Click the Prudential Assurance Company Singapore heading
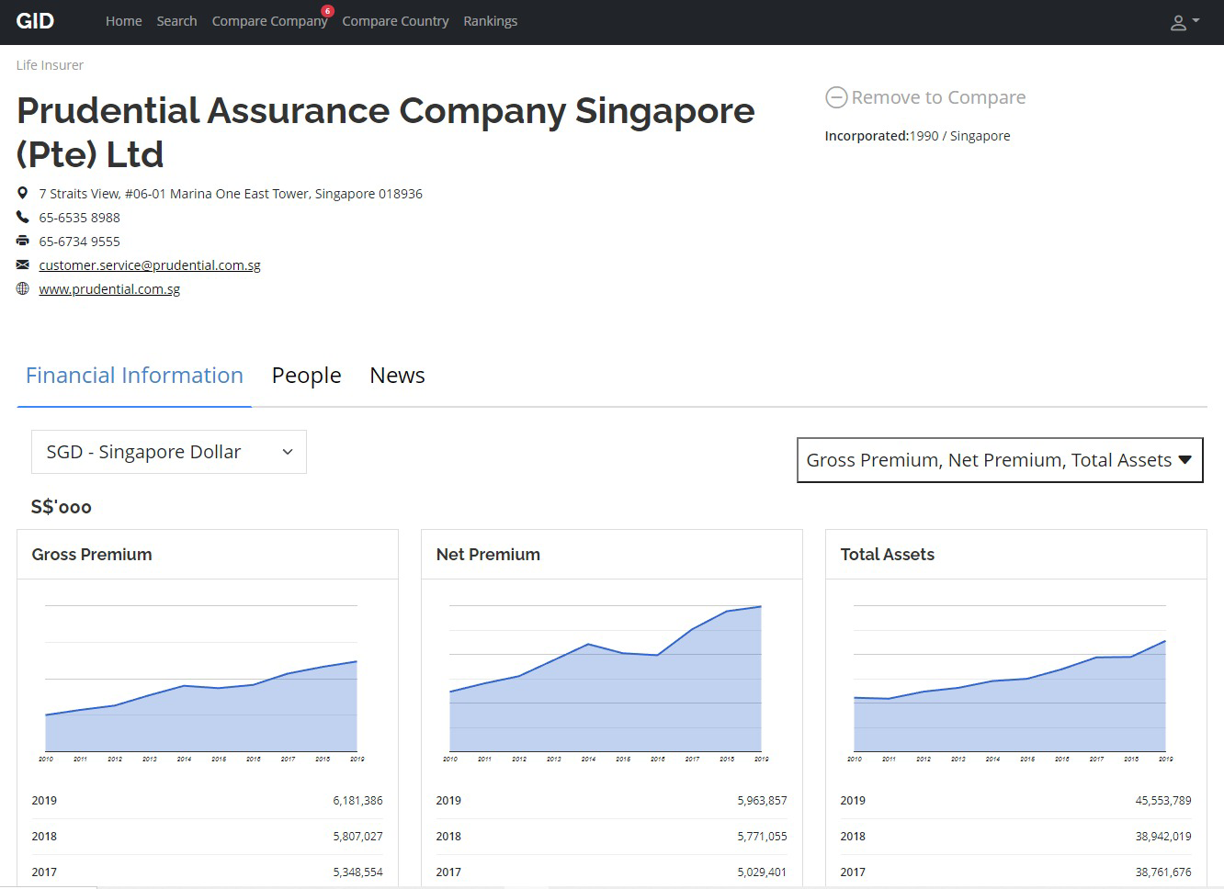Viewport: 1224px width, 889px height. click(386, 132)
